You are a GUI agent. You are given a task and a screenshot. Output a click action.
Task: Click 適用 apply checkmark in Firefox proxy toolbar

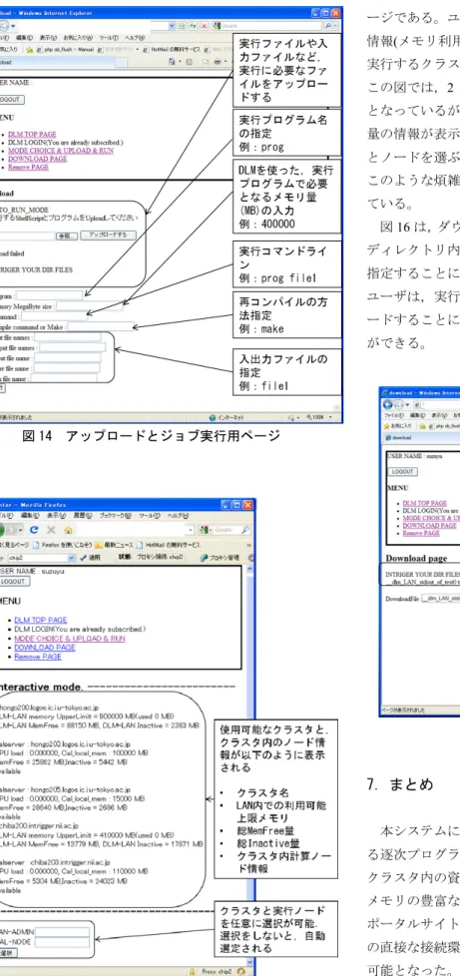(88, 558)
